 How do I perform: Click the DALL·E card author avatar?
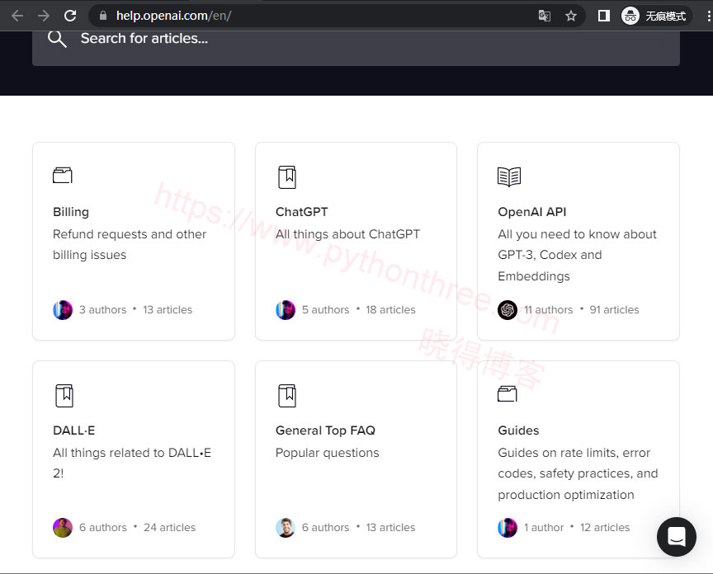tap(63, 528)
